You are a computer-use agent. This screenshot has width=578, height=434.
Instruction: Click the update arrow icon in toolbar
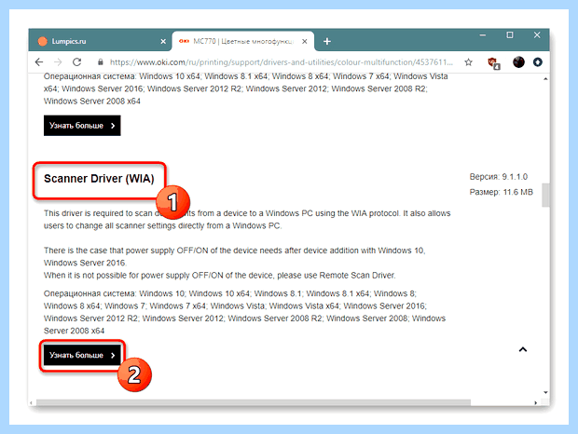point(538,62)
